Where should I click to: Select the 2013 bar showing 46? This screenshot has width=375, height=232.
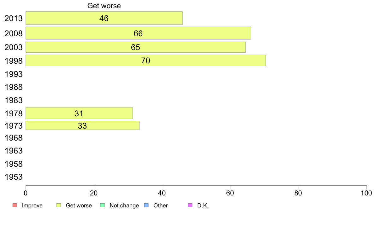coord(104,18)
